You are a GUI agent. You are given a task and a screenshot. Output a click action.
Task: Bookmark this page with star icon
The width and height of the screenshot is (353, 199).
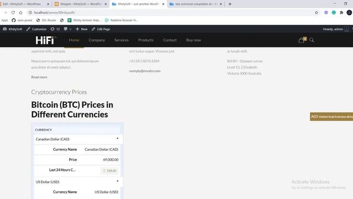(316, 13)
